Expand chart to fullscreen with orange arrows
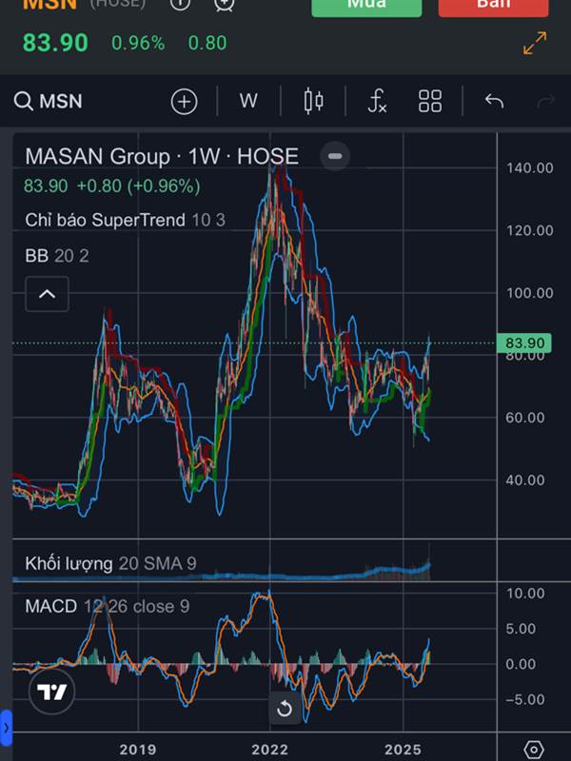The image size is (571, 761). [535, 43]
